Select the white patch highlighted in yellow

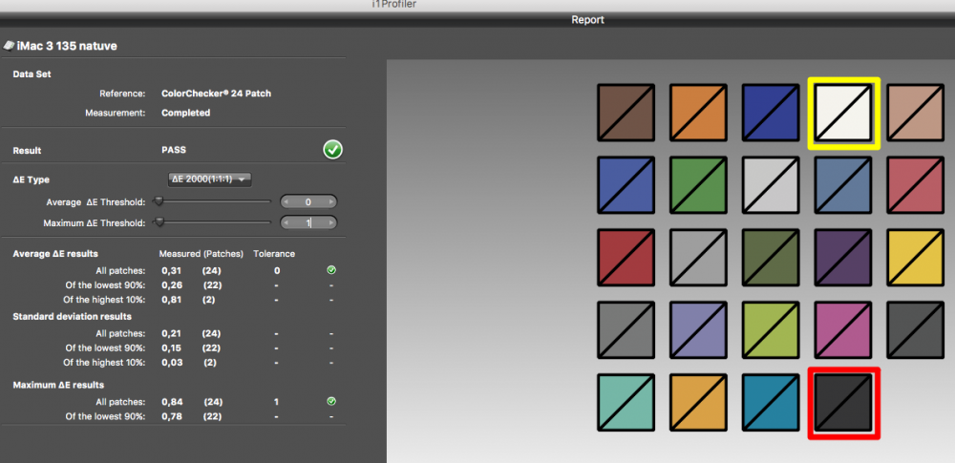click(843, 113)
